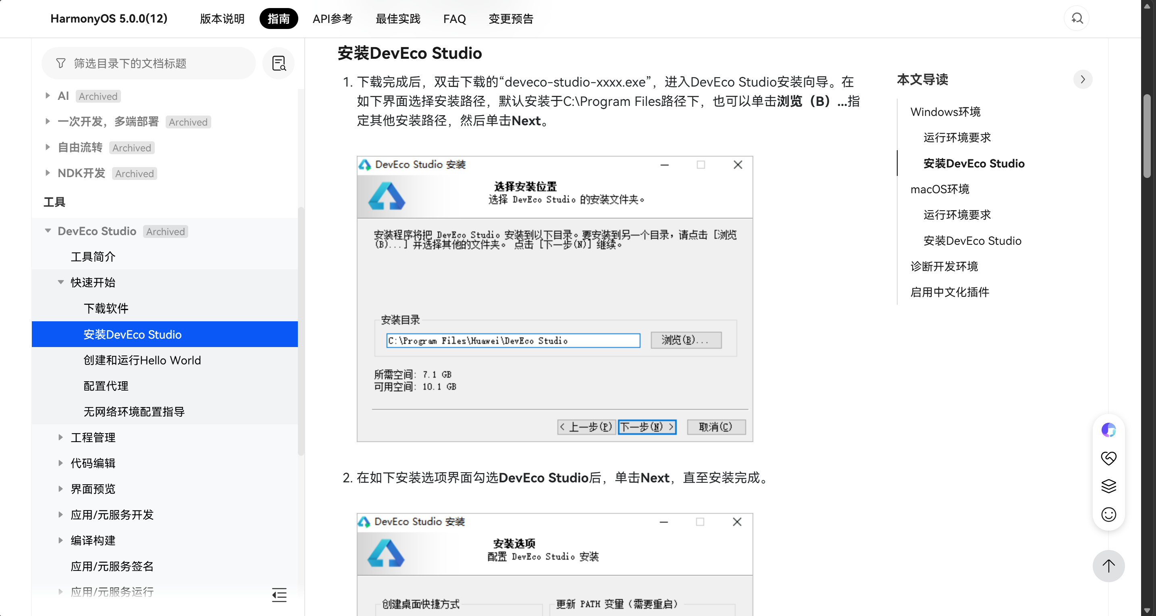Click the back-to-top arrow button
Viewport: 1156px width, 616px height.
click(x=1108, y=566)
